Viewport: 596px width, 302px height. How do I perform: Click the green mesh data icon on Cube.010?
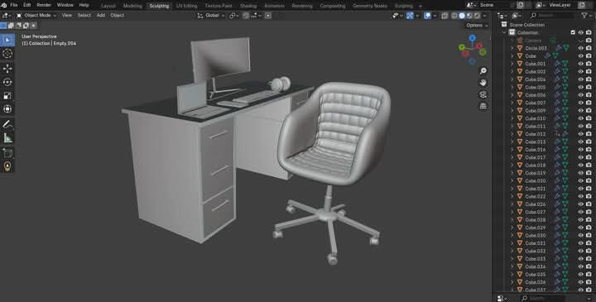pos(565,118)
